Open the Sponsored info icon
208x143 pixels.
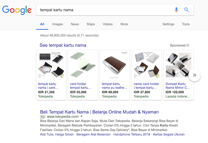188,45
